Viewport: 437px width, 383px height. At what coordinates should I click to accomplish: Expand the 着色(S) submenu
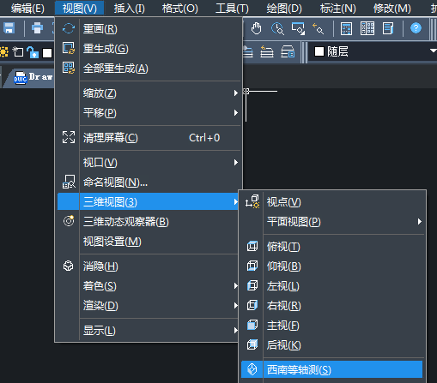click(149, 286)
